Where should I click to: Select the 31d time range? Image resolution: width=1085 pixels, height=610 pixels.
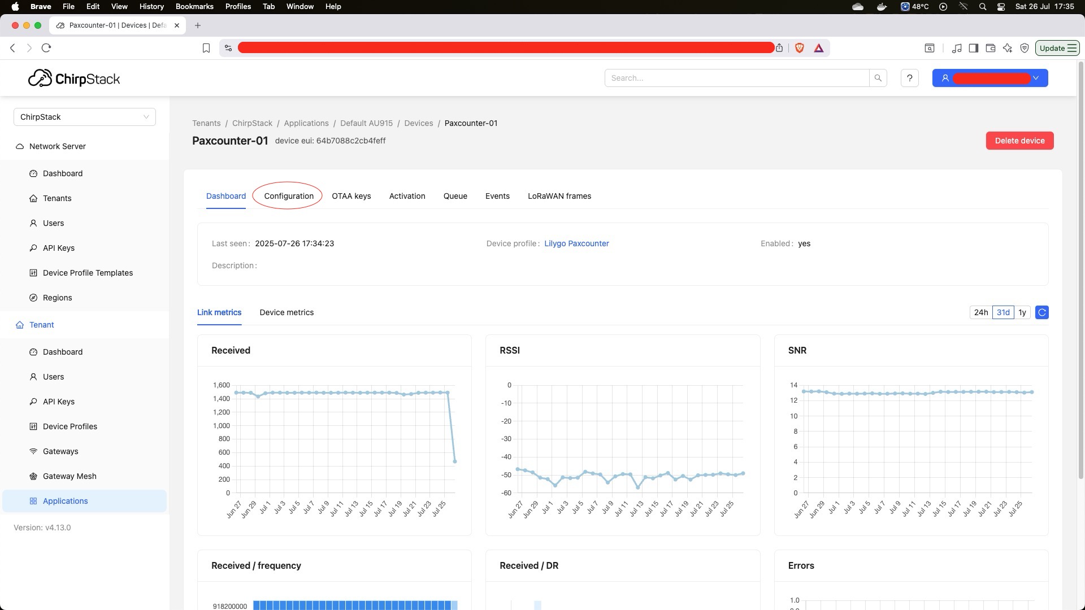(x=1002, y=312)
